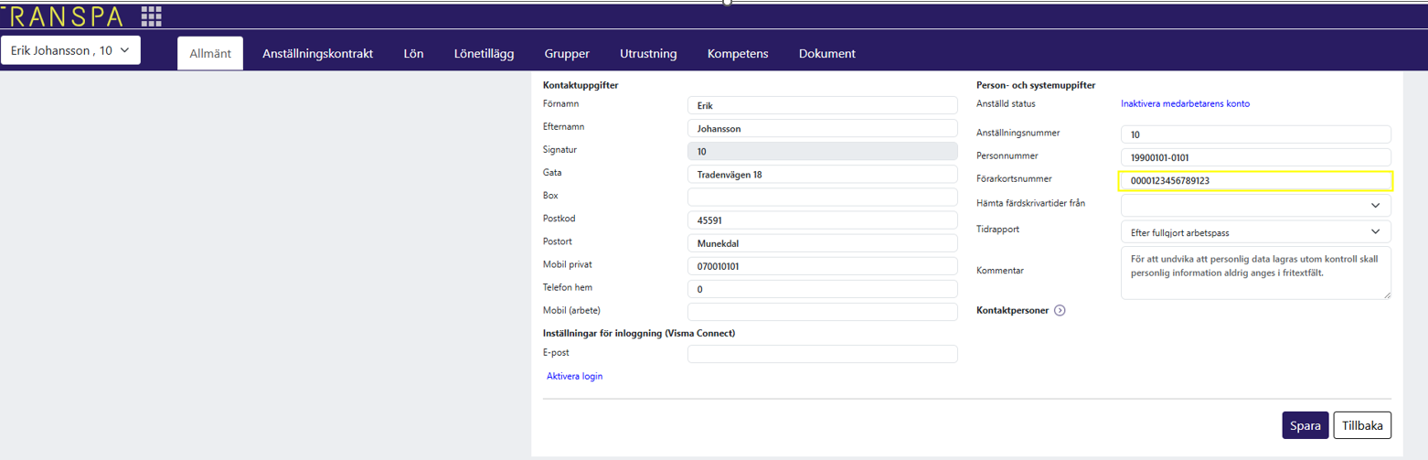1428x460 pixels.
Task: Open the Lön tab
Action: pos(413,54)
